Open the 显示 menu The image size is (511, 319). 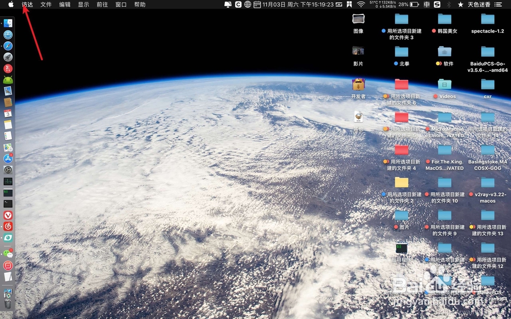[x=83, y=5]
